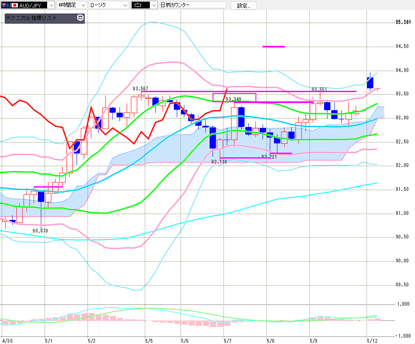Click the 5/5 date label

(x=149, y=341)
